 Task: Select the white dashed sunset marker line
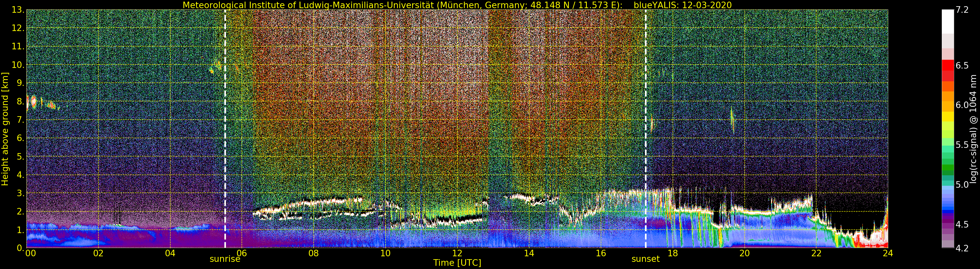(x=646, y=129)
